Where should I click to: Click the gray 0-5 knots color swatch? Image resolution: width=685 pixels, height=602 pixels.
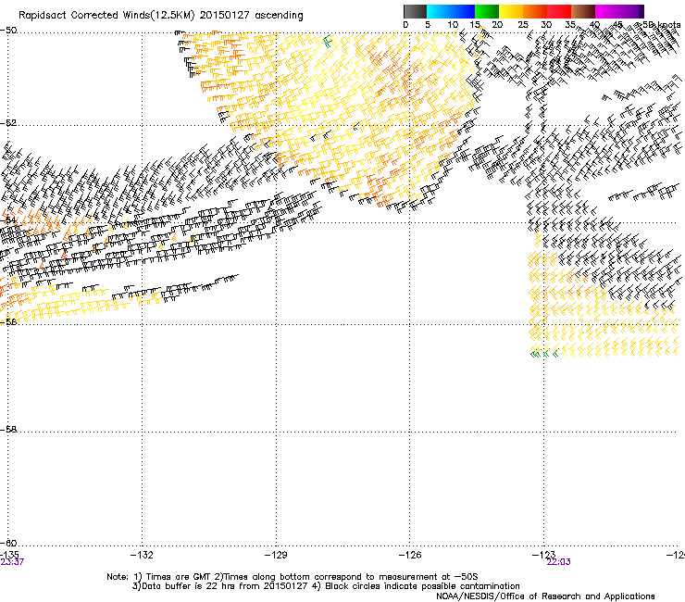[415, 11]
